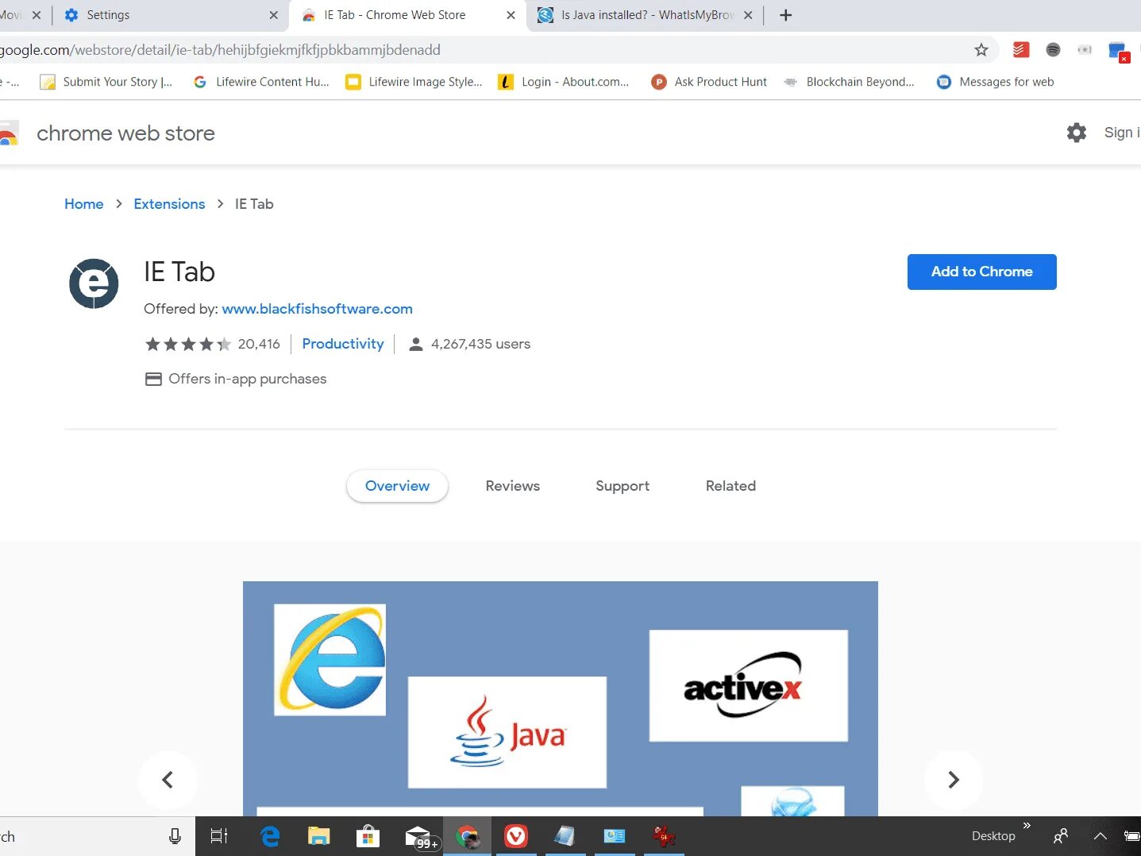Open File Explorer from taskbar
This screenshot has height=856, width=1141.
point(318,836)
